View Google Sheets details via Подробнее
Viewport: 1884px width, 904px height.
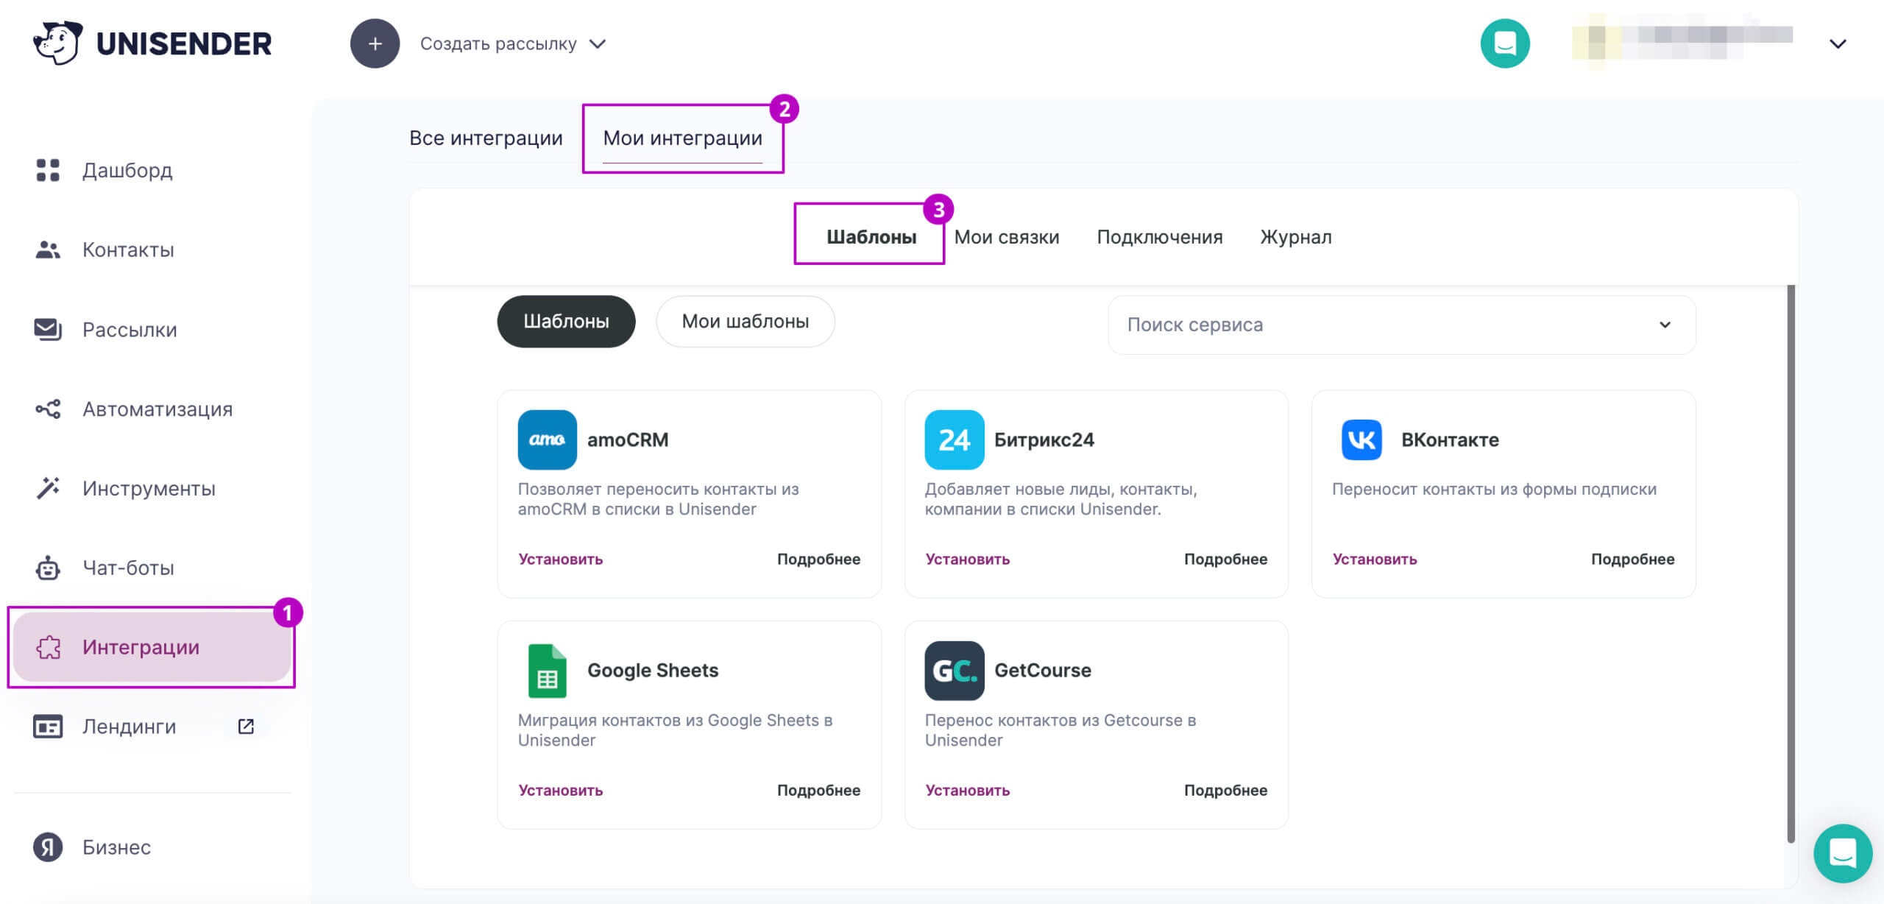click(x=818, y=790)
